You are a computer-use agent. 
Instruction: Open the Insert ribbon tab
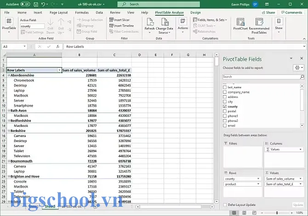coord(38,12)
